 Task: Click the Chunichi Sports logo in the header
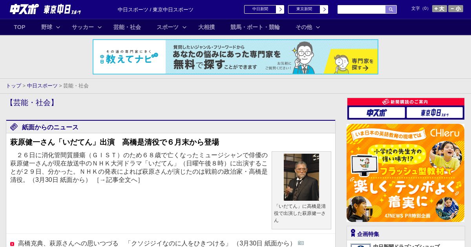click(24, 9)
